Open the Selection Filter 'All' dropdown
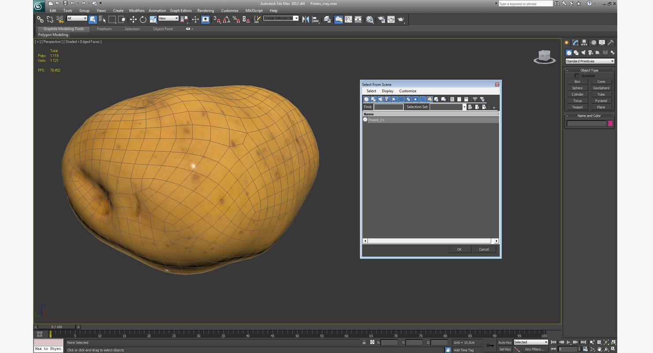Image resolution: width=653 pixels, height=353 pixels. pyautogui.click(x=77, y=19)
